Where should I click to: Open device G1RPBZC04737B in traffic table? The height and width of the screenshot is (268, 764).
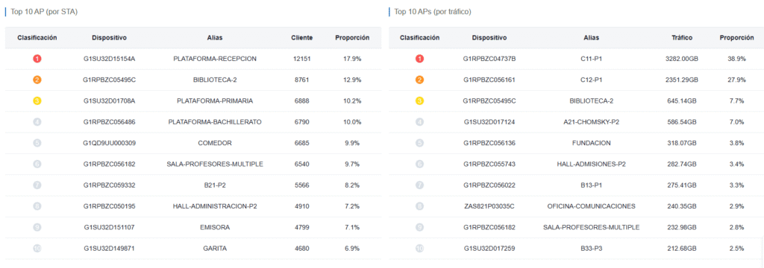click(x=489, y=59)
